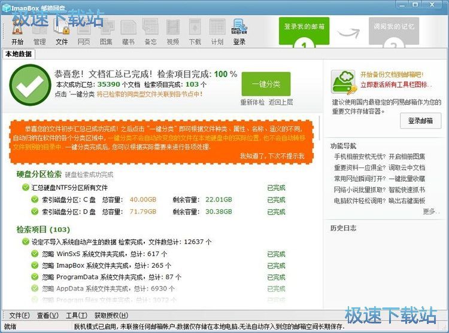The width and height of the screenshot is (449, 333).
Task: Open 调取云中文档 navigation link
Action: tap(406, 168)
